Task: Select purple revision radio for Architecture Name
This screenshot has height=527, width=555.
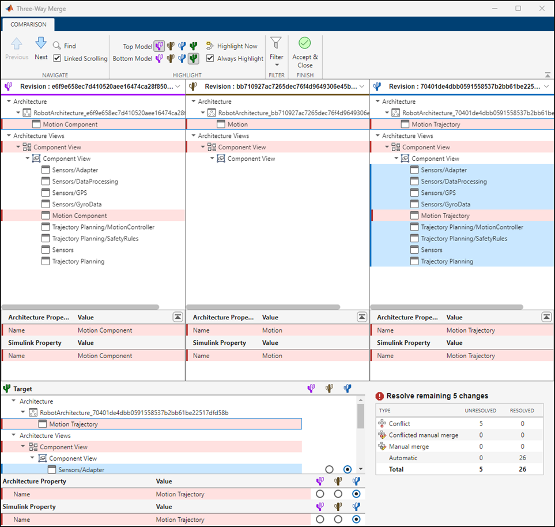Action: (x=320, y=494)
